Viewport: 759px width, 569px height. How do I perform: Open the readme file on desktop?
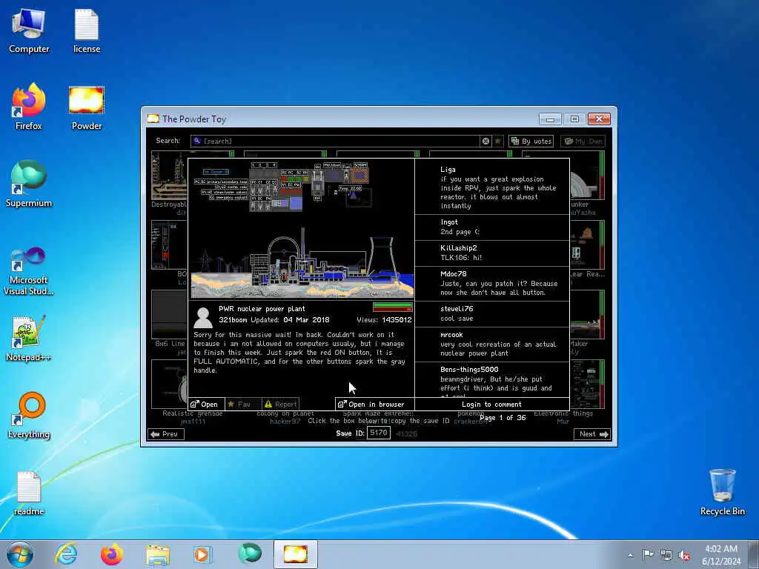tap(29, 493)
